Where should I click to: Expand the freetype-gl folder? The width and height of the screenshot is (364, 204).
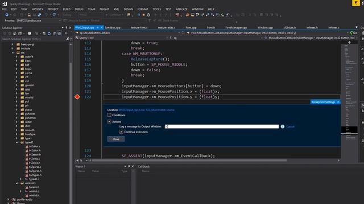click(13, 44)
